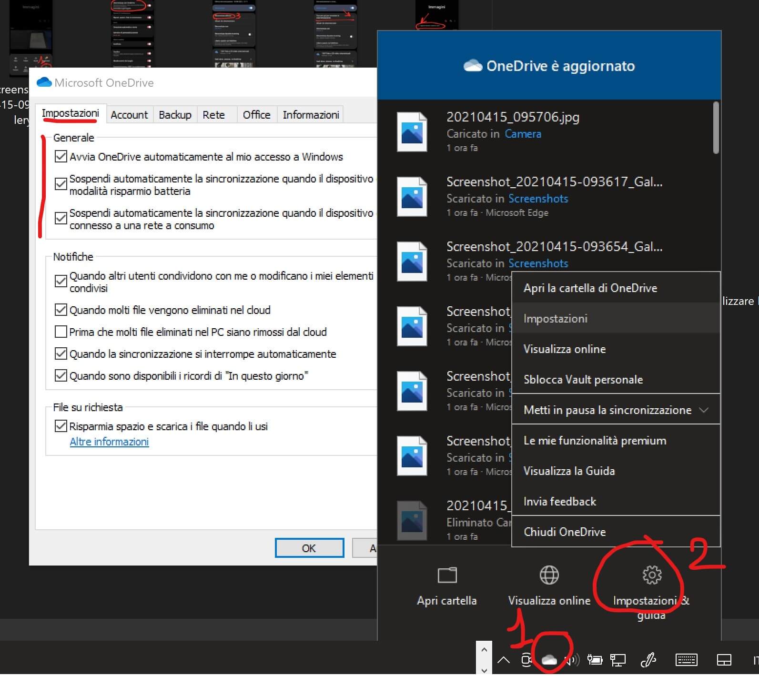Open the Altre informazioni link

pyautogui.click(x=109, y=442)
